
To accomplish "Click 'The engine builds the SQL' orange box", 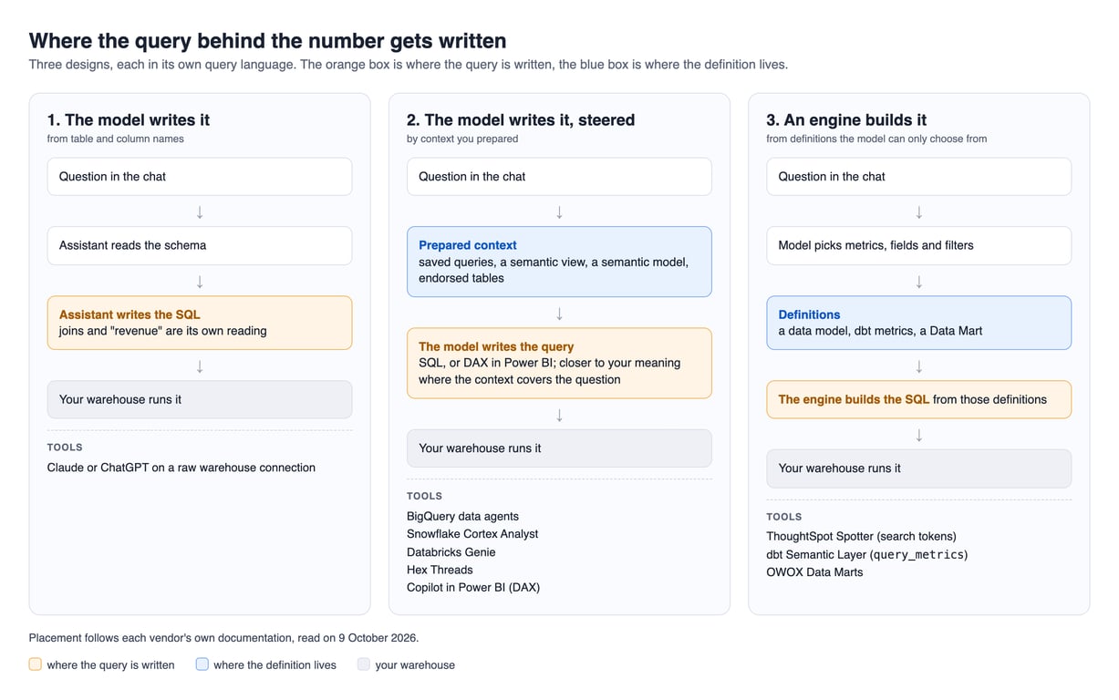I will pos(918,399).
